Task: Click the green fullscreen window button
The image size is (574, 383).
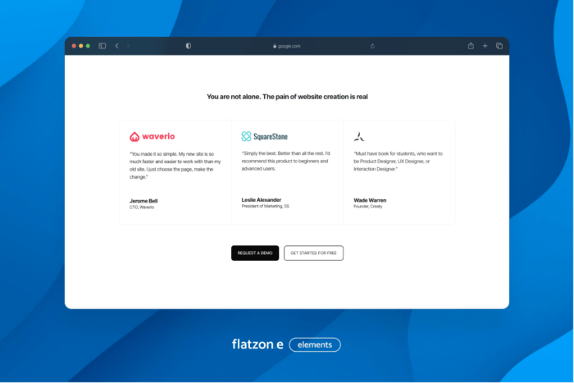Action: [89, 46]
